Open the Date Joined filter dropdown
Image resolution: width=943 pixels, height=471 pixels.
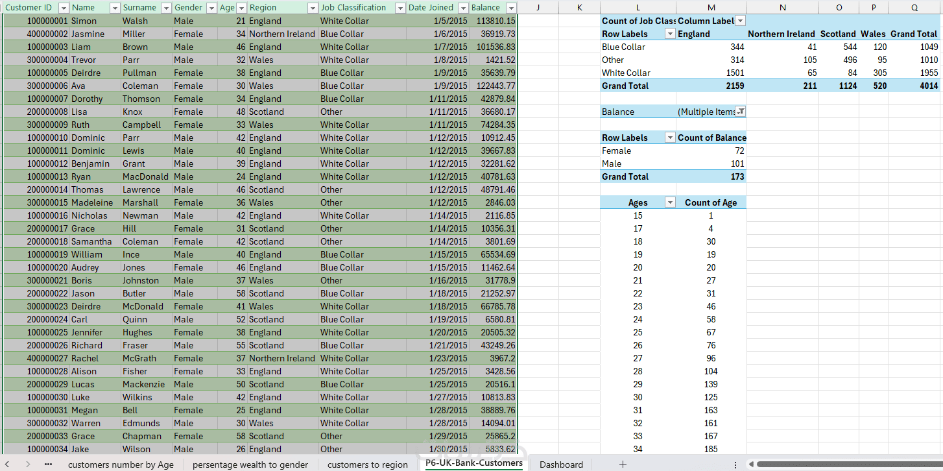[462, 8]
